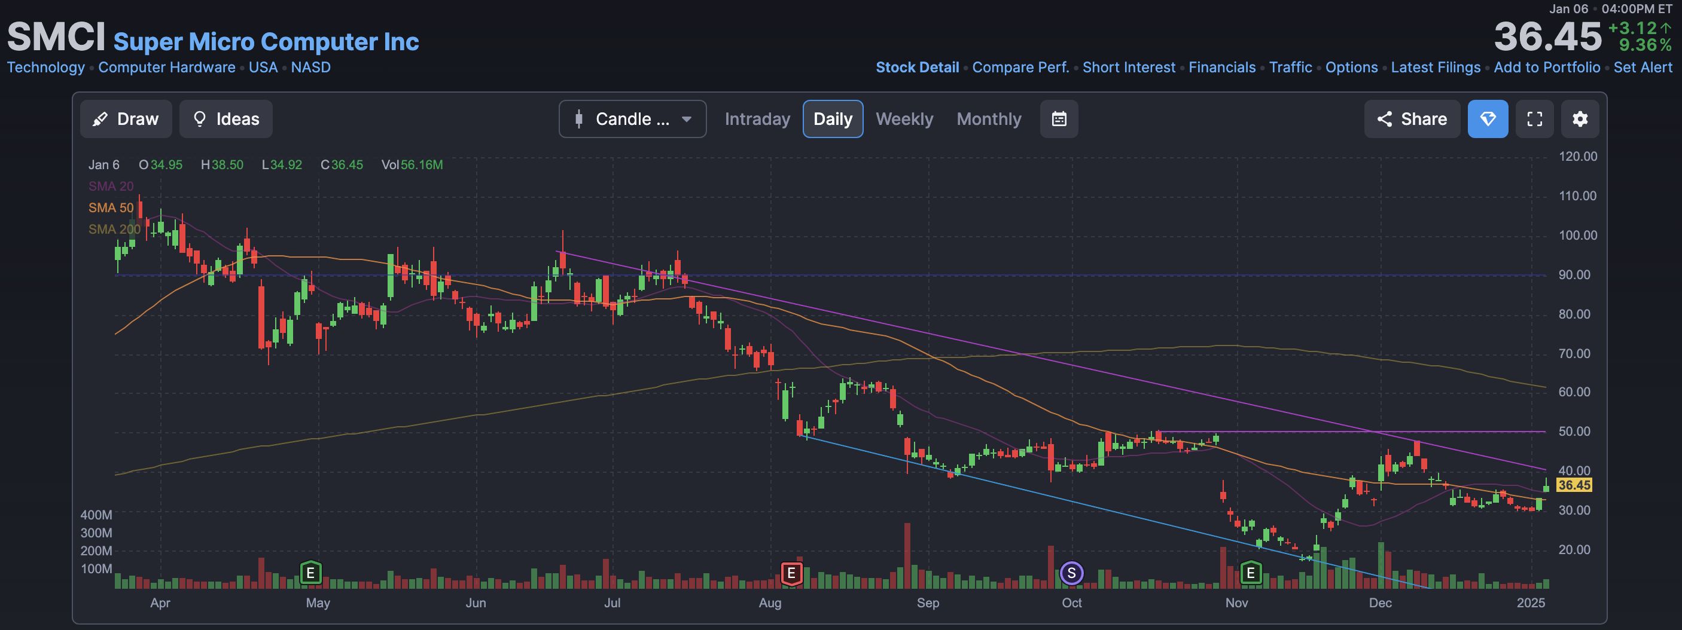Click the SMA 50 indicator label
Screen dimensions: 1682x630
coord(111,207)
